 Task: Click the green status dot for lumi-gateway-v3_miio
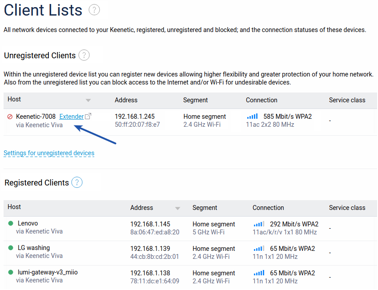(x=11, y=272)
